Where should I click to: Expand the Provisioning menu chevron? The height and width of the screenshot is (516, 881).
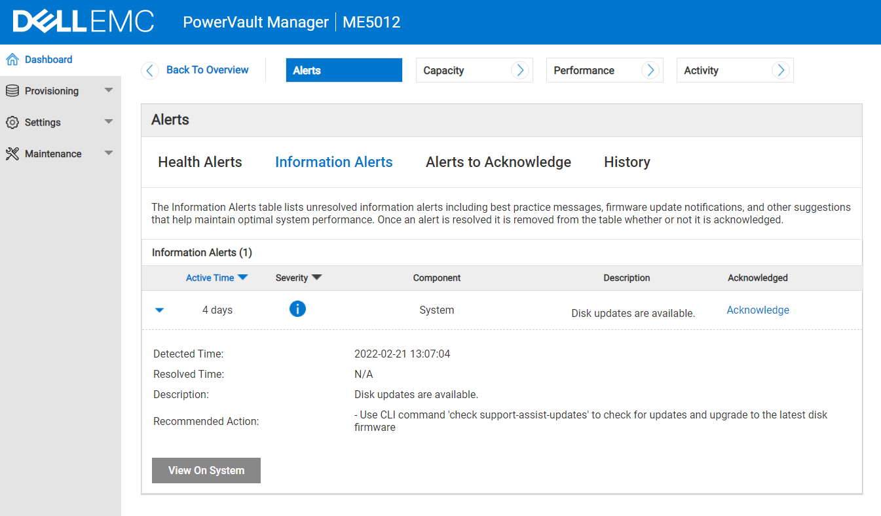(109, 90)
